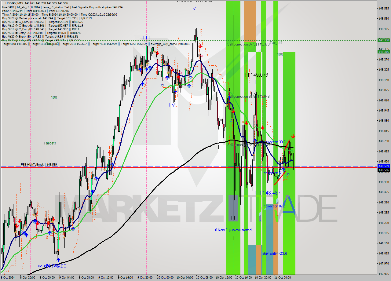The image size is (391, 281).
Task: Click the green 149.316 price tag on axis
Action: tap(384, 52)
